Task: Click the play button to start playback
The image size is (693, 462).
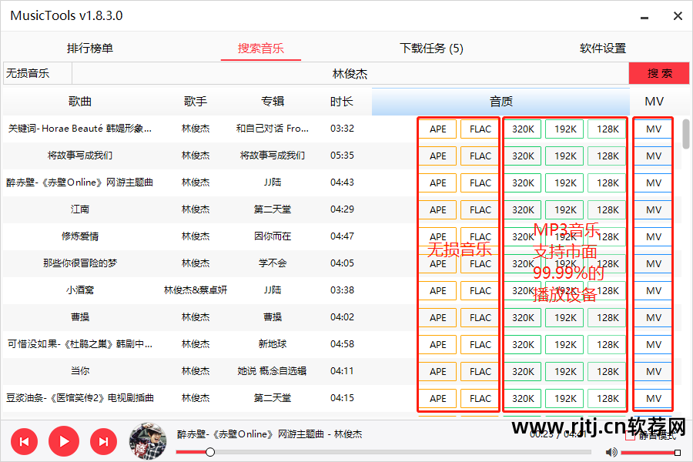Action: point(64,441)
